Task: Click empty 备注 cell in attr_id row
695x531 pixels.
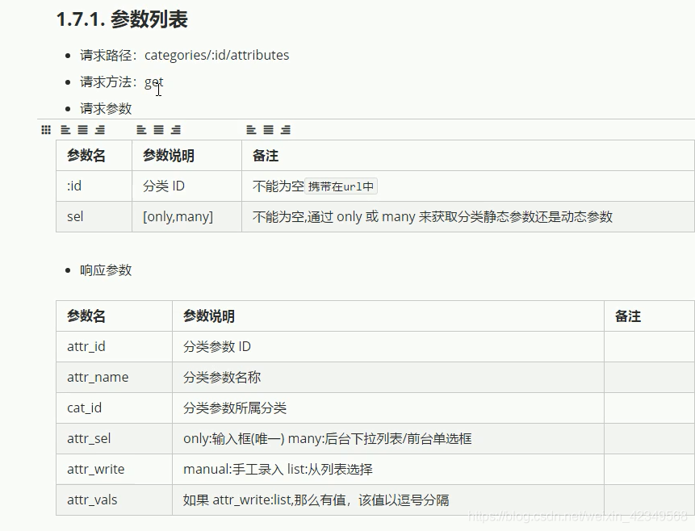Action: coord(649,347)
